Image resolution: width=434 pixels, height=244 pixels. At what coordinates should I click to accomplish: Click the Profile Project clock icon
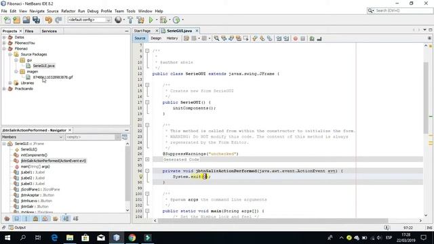pos(176,20)
